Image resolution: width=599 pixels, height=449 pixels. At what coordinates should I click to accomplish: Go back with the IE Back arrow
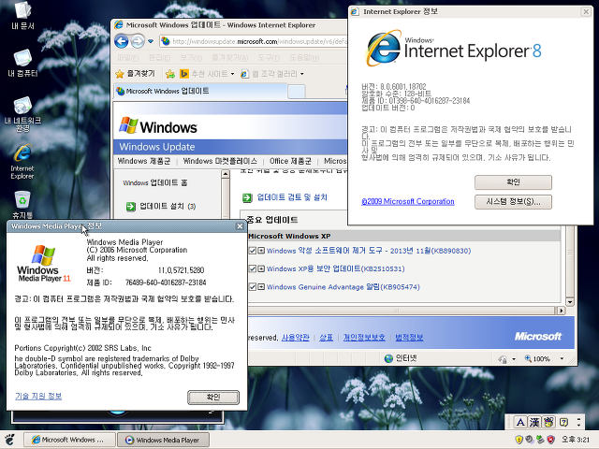[x=122, y=41]
